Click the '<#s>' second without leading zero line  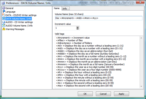click(x=85, y=83)
